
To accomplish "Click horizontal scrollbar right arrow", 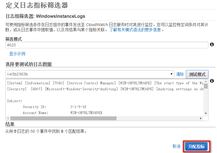I will click(201, 118).
